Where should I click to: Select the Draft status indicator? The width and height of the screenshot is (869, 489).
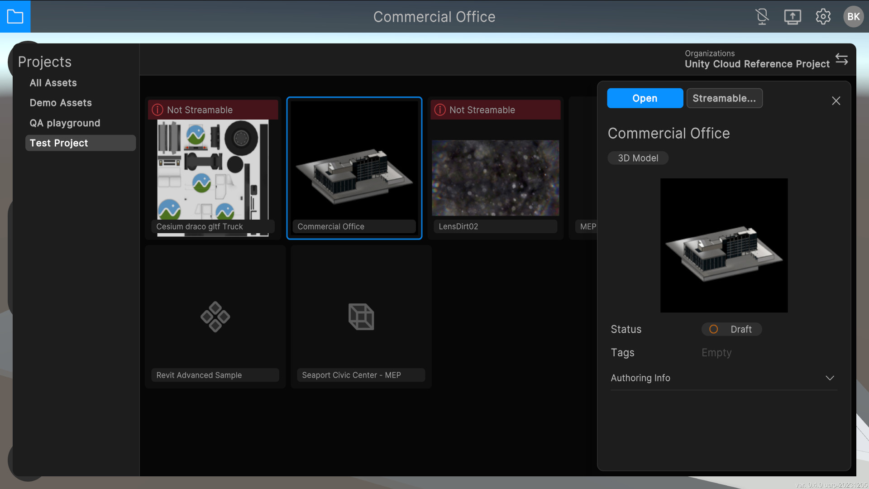(731, 329)
